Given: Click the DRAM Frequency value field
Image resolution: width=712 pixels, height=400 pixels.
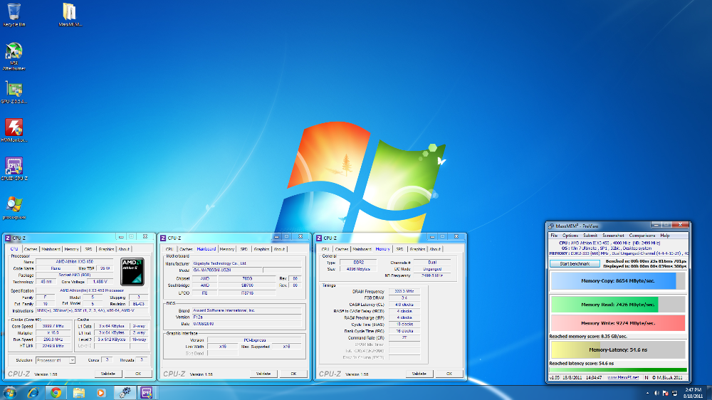Looking at the screenshot, I should tap(404, 292).
